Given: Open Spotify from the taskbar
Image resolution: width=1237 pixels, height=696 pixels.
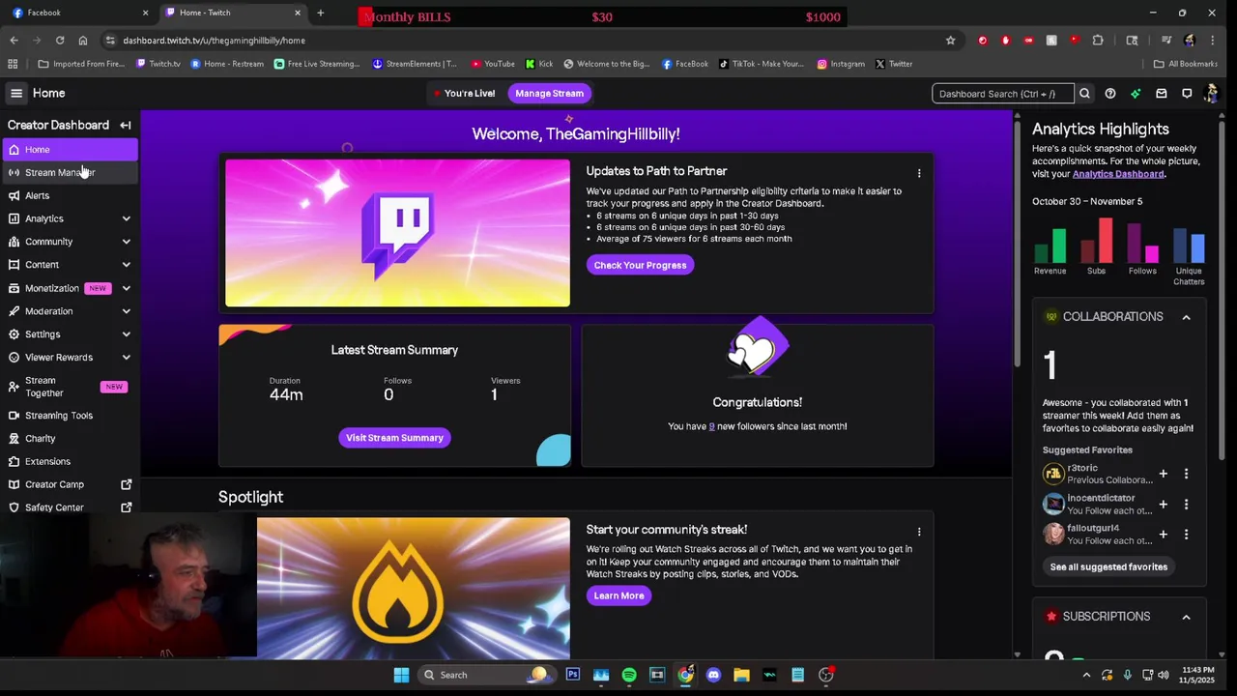Looking at the screenshot, I should [x=629, y=675].
